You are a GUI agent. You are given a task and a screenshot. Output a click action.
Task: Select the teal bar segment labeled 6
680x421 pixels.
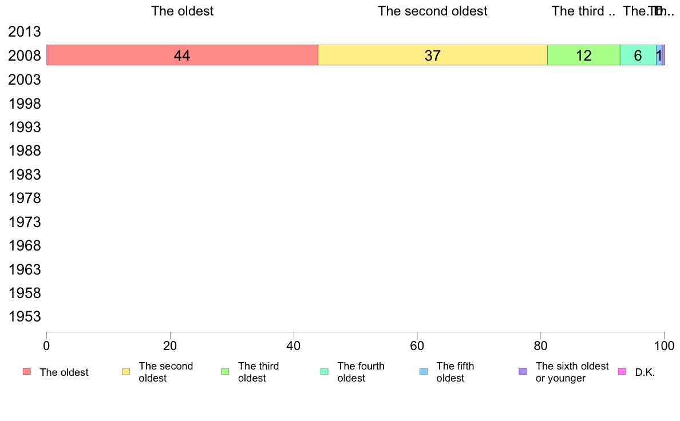click(638, 55)
